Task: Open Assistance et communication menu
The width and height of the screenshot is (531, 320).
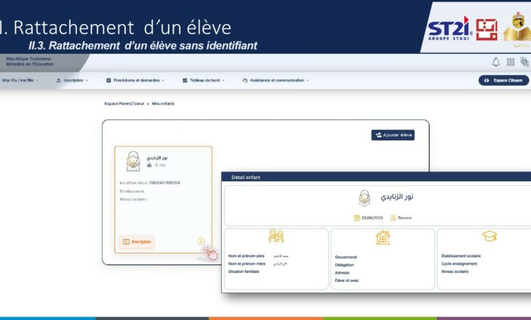Action: coord(276,80)
